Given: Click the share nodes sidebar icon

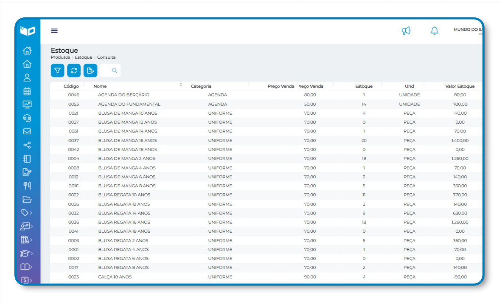Looking at the screenshot, I should click(x=27, y=145).
